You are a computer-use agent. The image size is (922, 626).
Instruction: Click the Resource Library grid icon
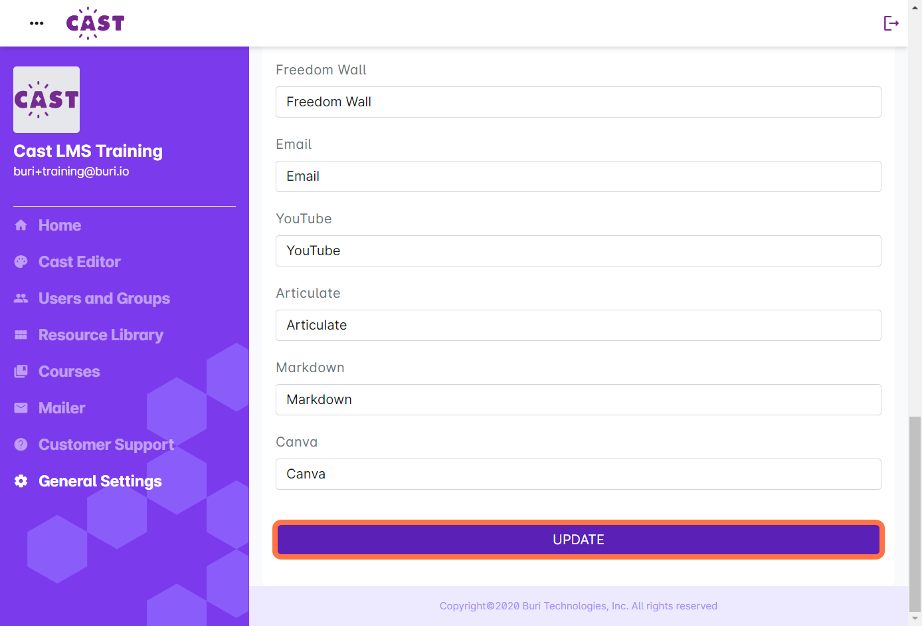click(x=21, y=335)
